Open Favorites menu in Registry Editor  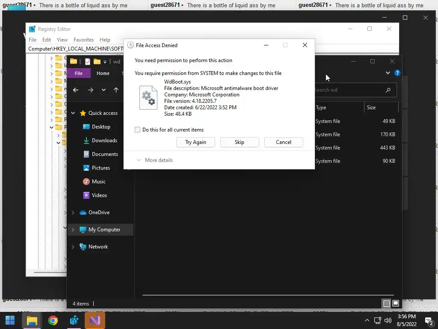coord(83,40)
